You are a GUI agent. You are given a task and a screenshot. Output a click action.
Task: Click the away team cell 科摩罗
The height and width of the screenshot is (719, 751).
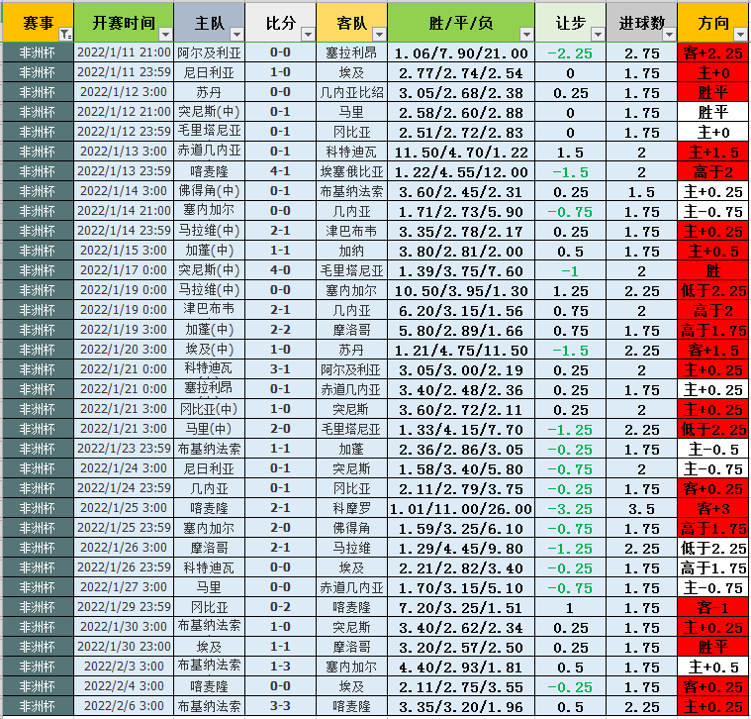(351, 508)
